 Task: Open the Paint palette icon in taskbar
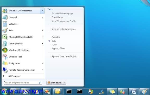pyautogui.click(x=144, y=92)
